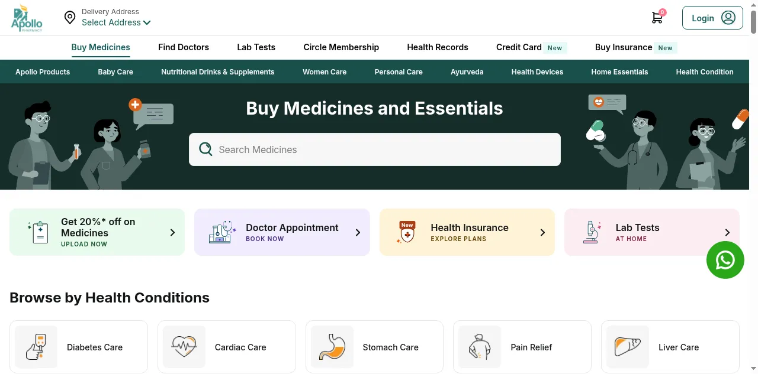Viewport: 758px width, 374px height.
Task: Click the Doctor Appointment stethoscope icon
Action: click(223, 232)
